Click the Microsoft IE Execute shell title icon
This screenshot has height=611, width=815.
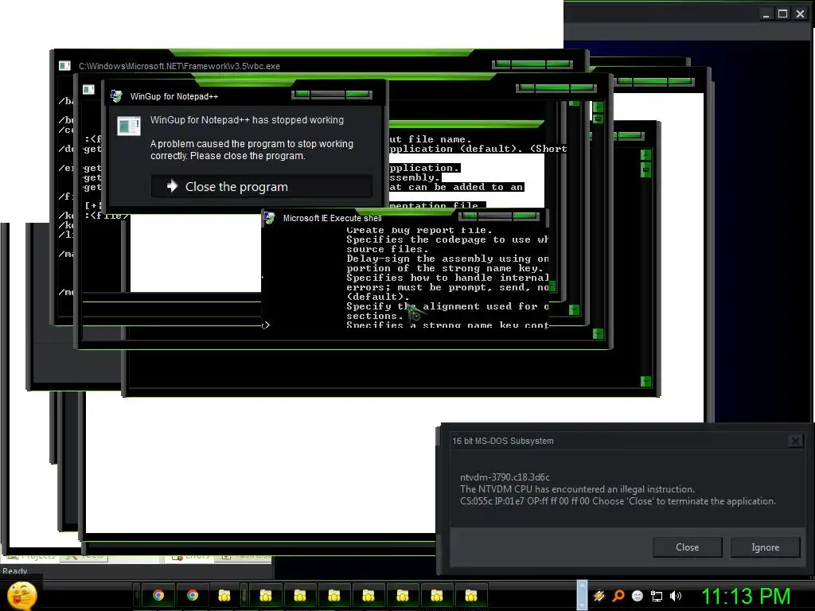[x=269, y=218]
